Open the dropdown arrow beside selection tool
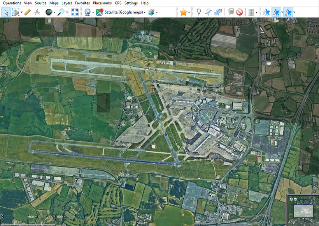This screenshot has width=319, height=226. [x=21, y=12]
